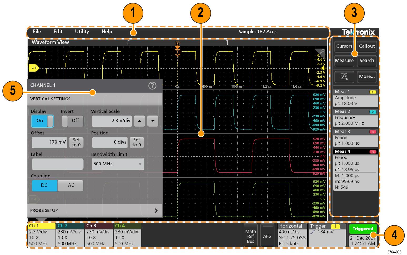Click the zoom magnifier icon in waveform corner

click(x=321, y=52)
